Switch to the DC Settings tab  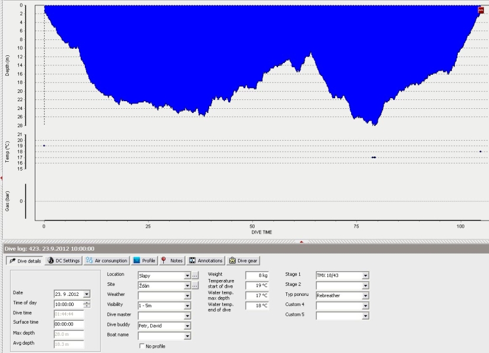pyautogui.click(x=64, y=261)
